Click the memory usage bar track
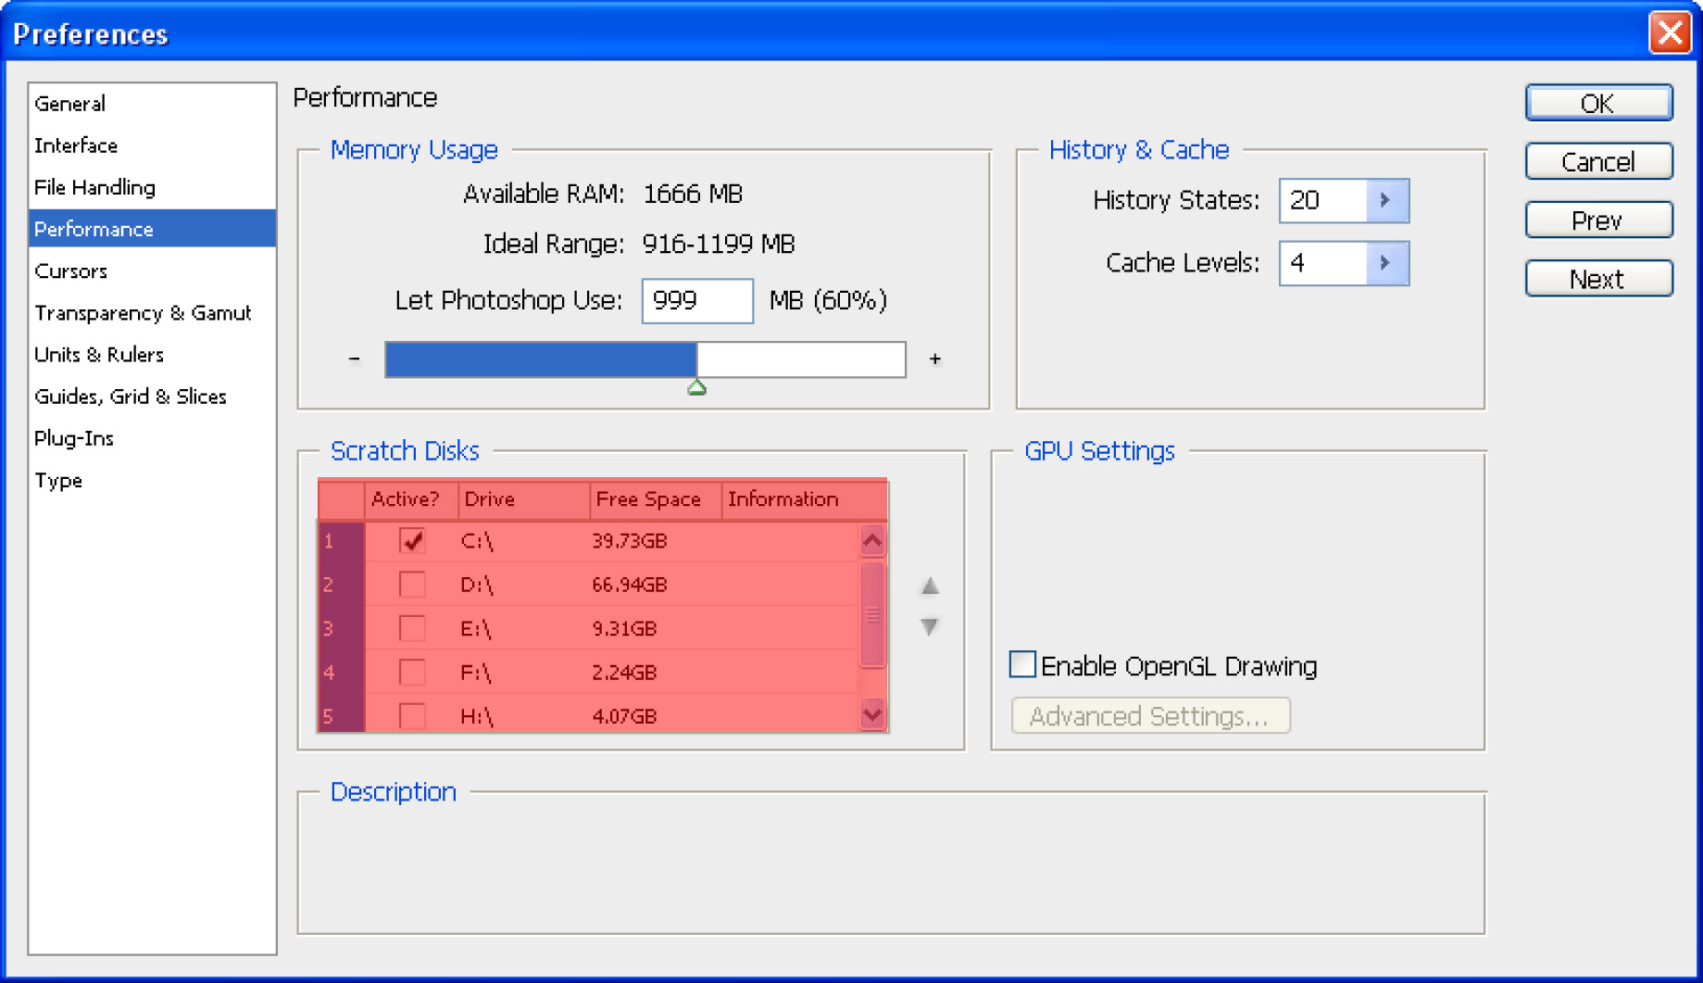The image size is (1703, 983). coord(645,359)
